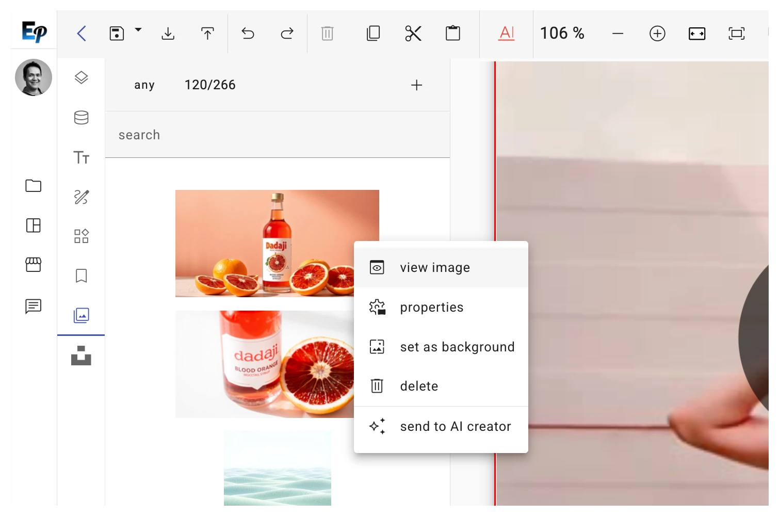Open the Layers panel
The image size is (779, 516).
click(81, 77)
